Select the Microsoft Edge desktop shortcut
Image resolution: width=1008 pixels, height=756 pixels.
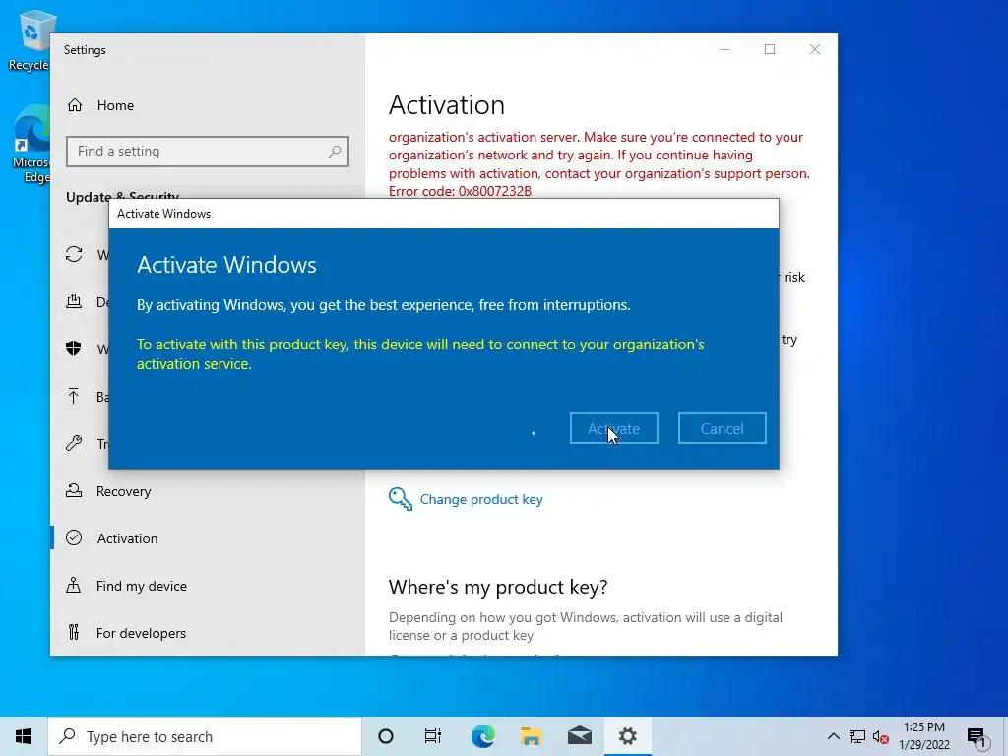(31, 144)
